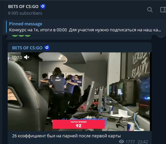Screen dimensions: 166x144
Task: Unmute the video via the speaker icon
Action: click(26, 57)
